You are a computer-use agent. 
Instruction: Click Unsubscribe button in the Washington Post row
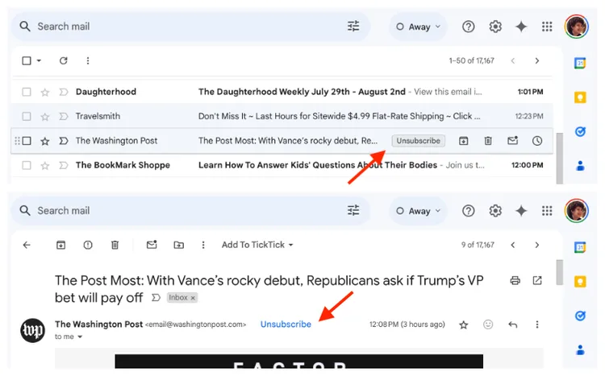click(x=418, y=141)
